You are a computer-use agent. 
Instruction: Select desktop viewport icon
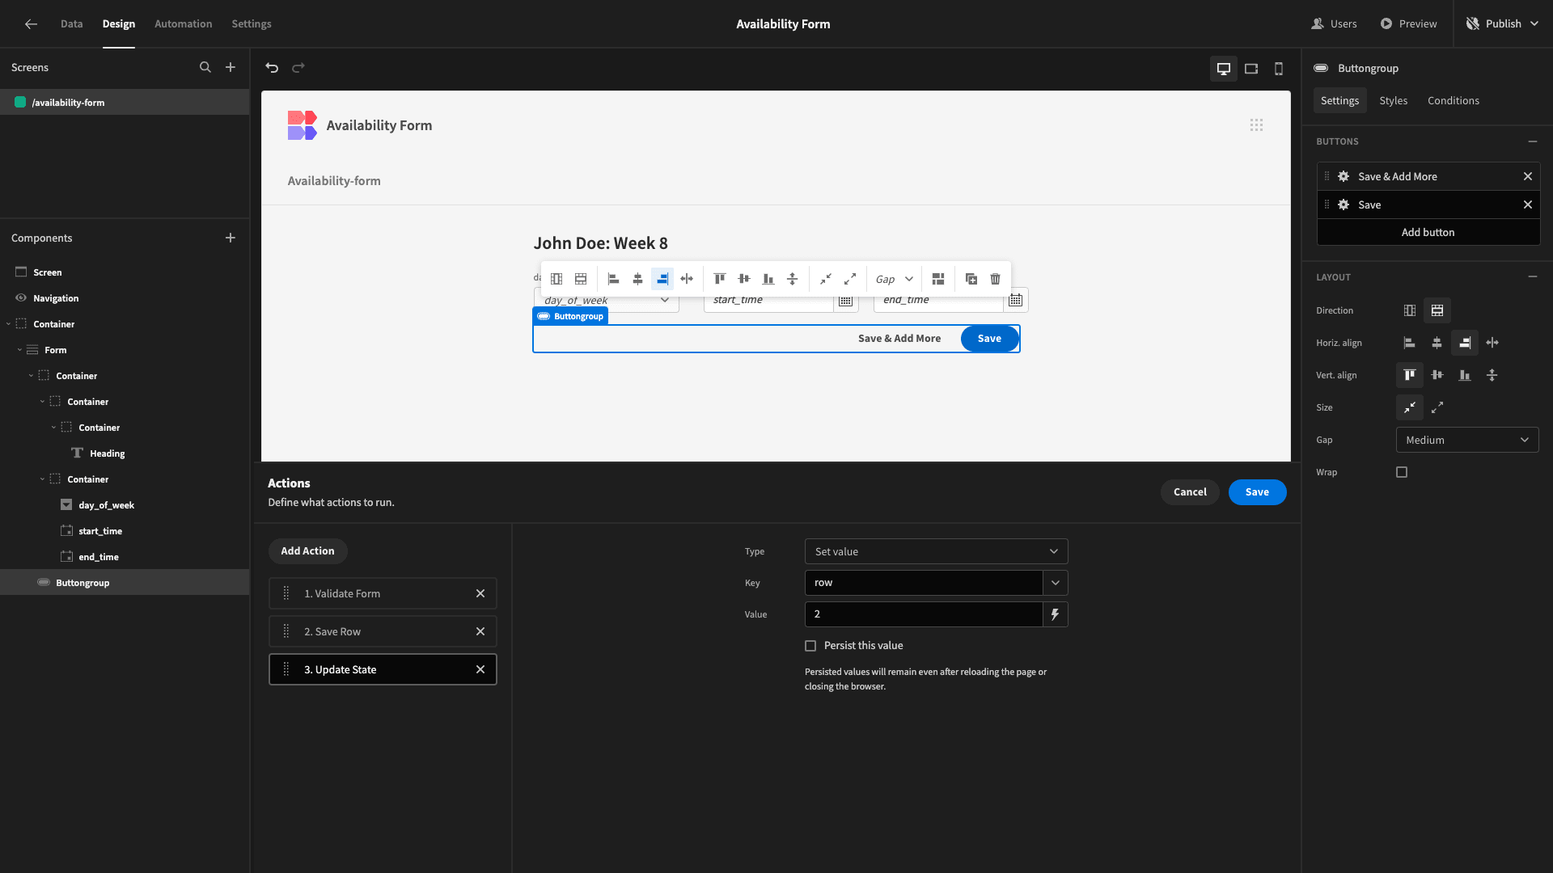coord(1224,68)
